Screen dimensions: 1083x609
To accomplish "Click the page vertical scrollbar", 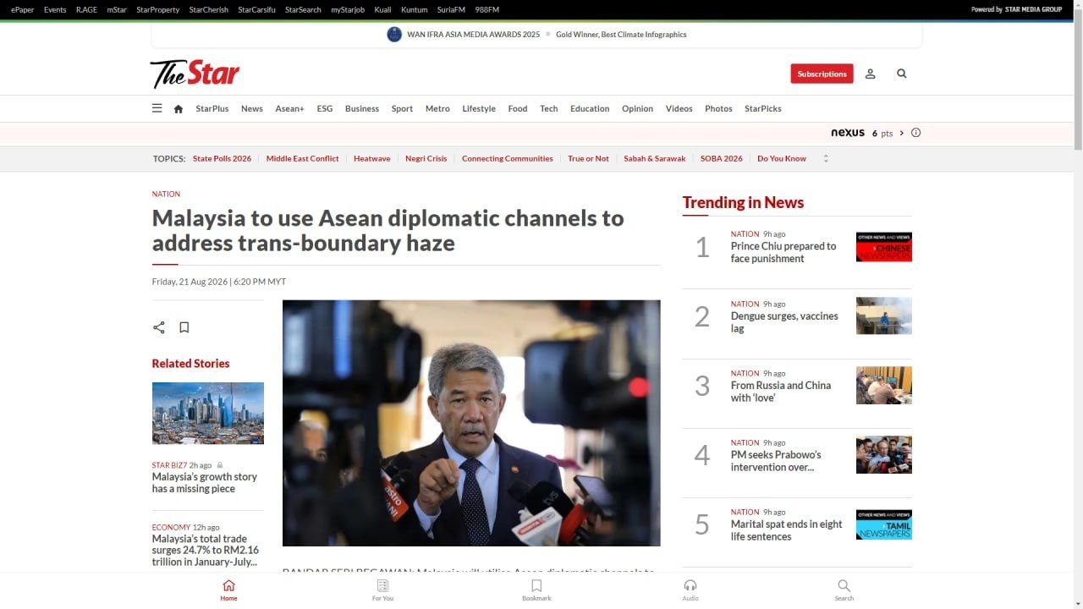I will click(x=1078, y=304).
